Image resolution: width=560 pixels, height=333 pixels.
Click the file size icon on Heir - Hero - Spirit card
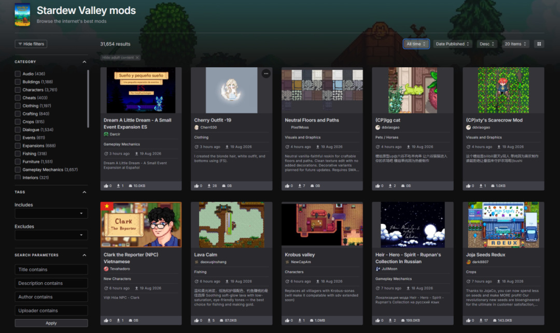pos(403,320)
